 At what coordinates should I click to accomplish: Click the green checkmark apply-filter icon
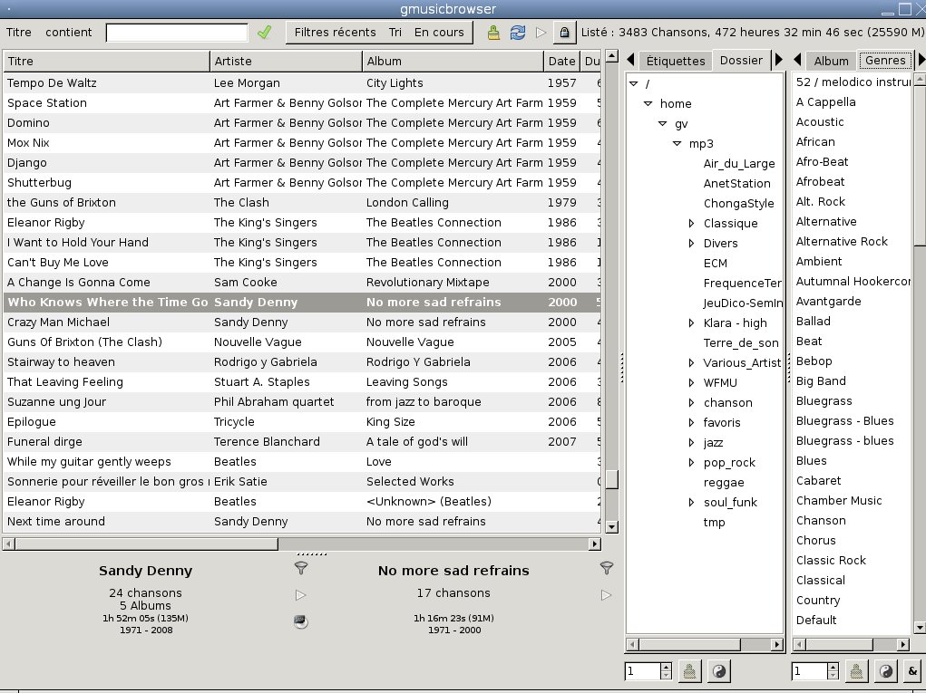(264, 33)
